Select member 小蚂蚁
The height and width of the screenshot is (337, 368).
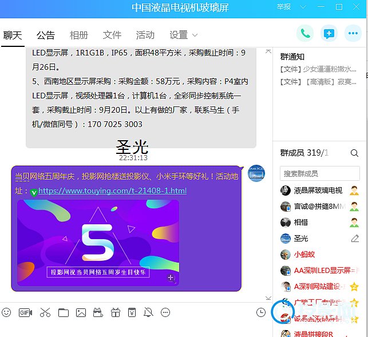tap(320, 255)
